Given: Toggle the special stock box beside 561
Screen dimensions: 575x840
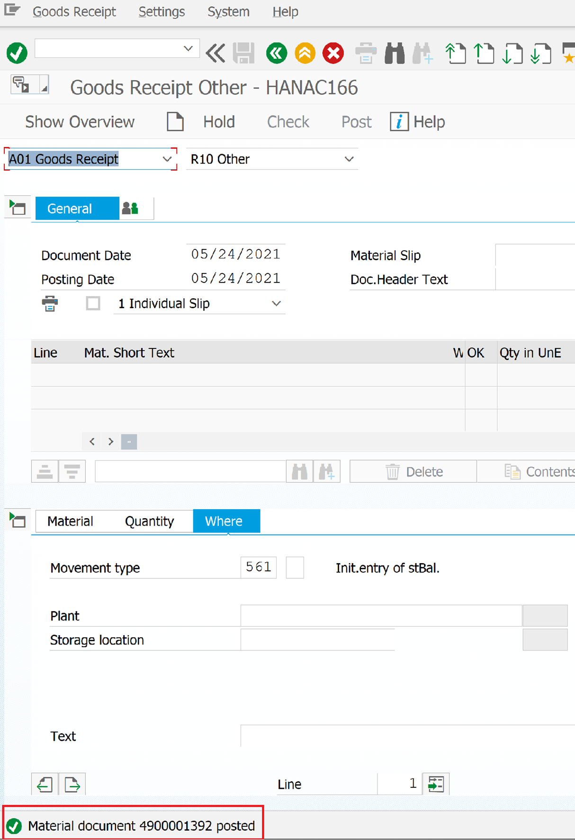Looking at the screenshot, I should [295, 567].
